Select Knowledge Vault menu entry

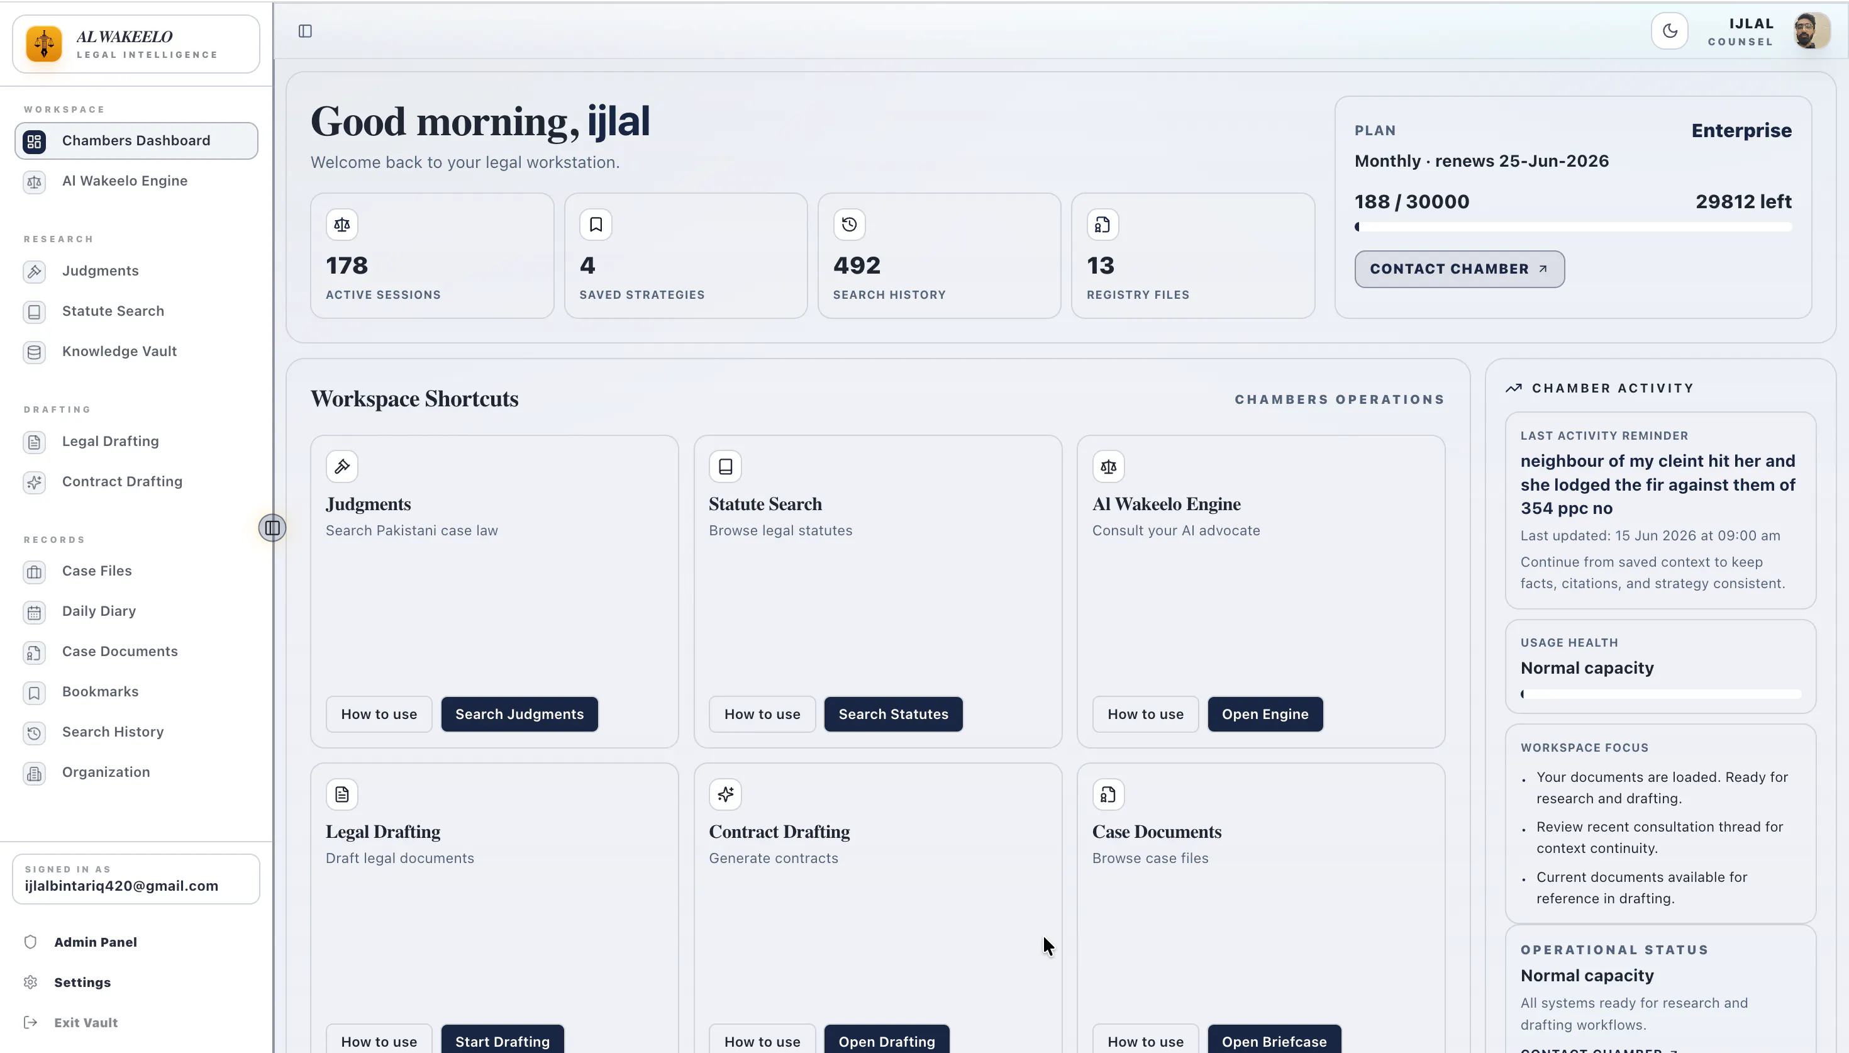point(136,352)
